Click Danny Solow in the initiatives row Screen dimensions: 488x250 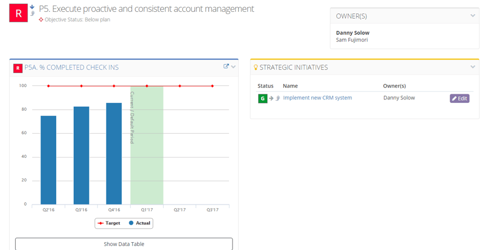pos(399,98)
